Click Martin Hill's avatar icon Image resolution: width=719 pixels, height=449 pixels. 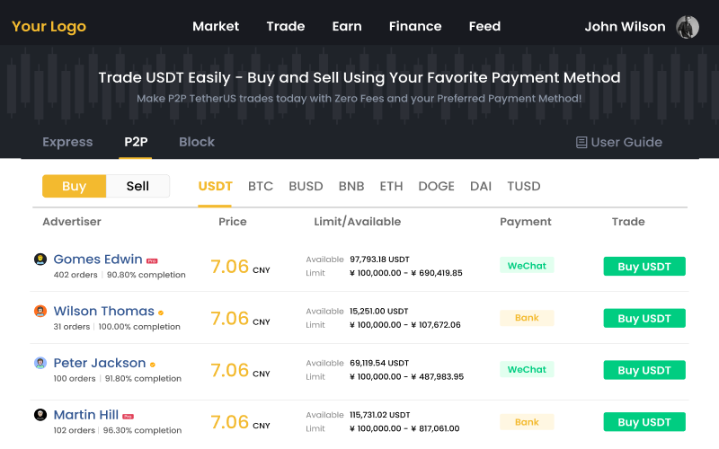point(40,415)
